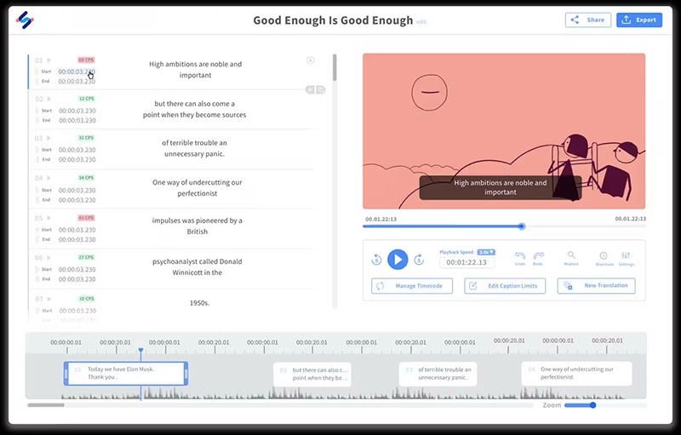The width and height of the screenshot is (681, 435).
Task: Click the timeline Zoom slider handle
Action: [593, 405]
